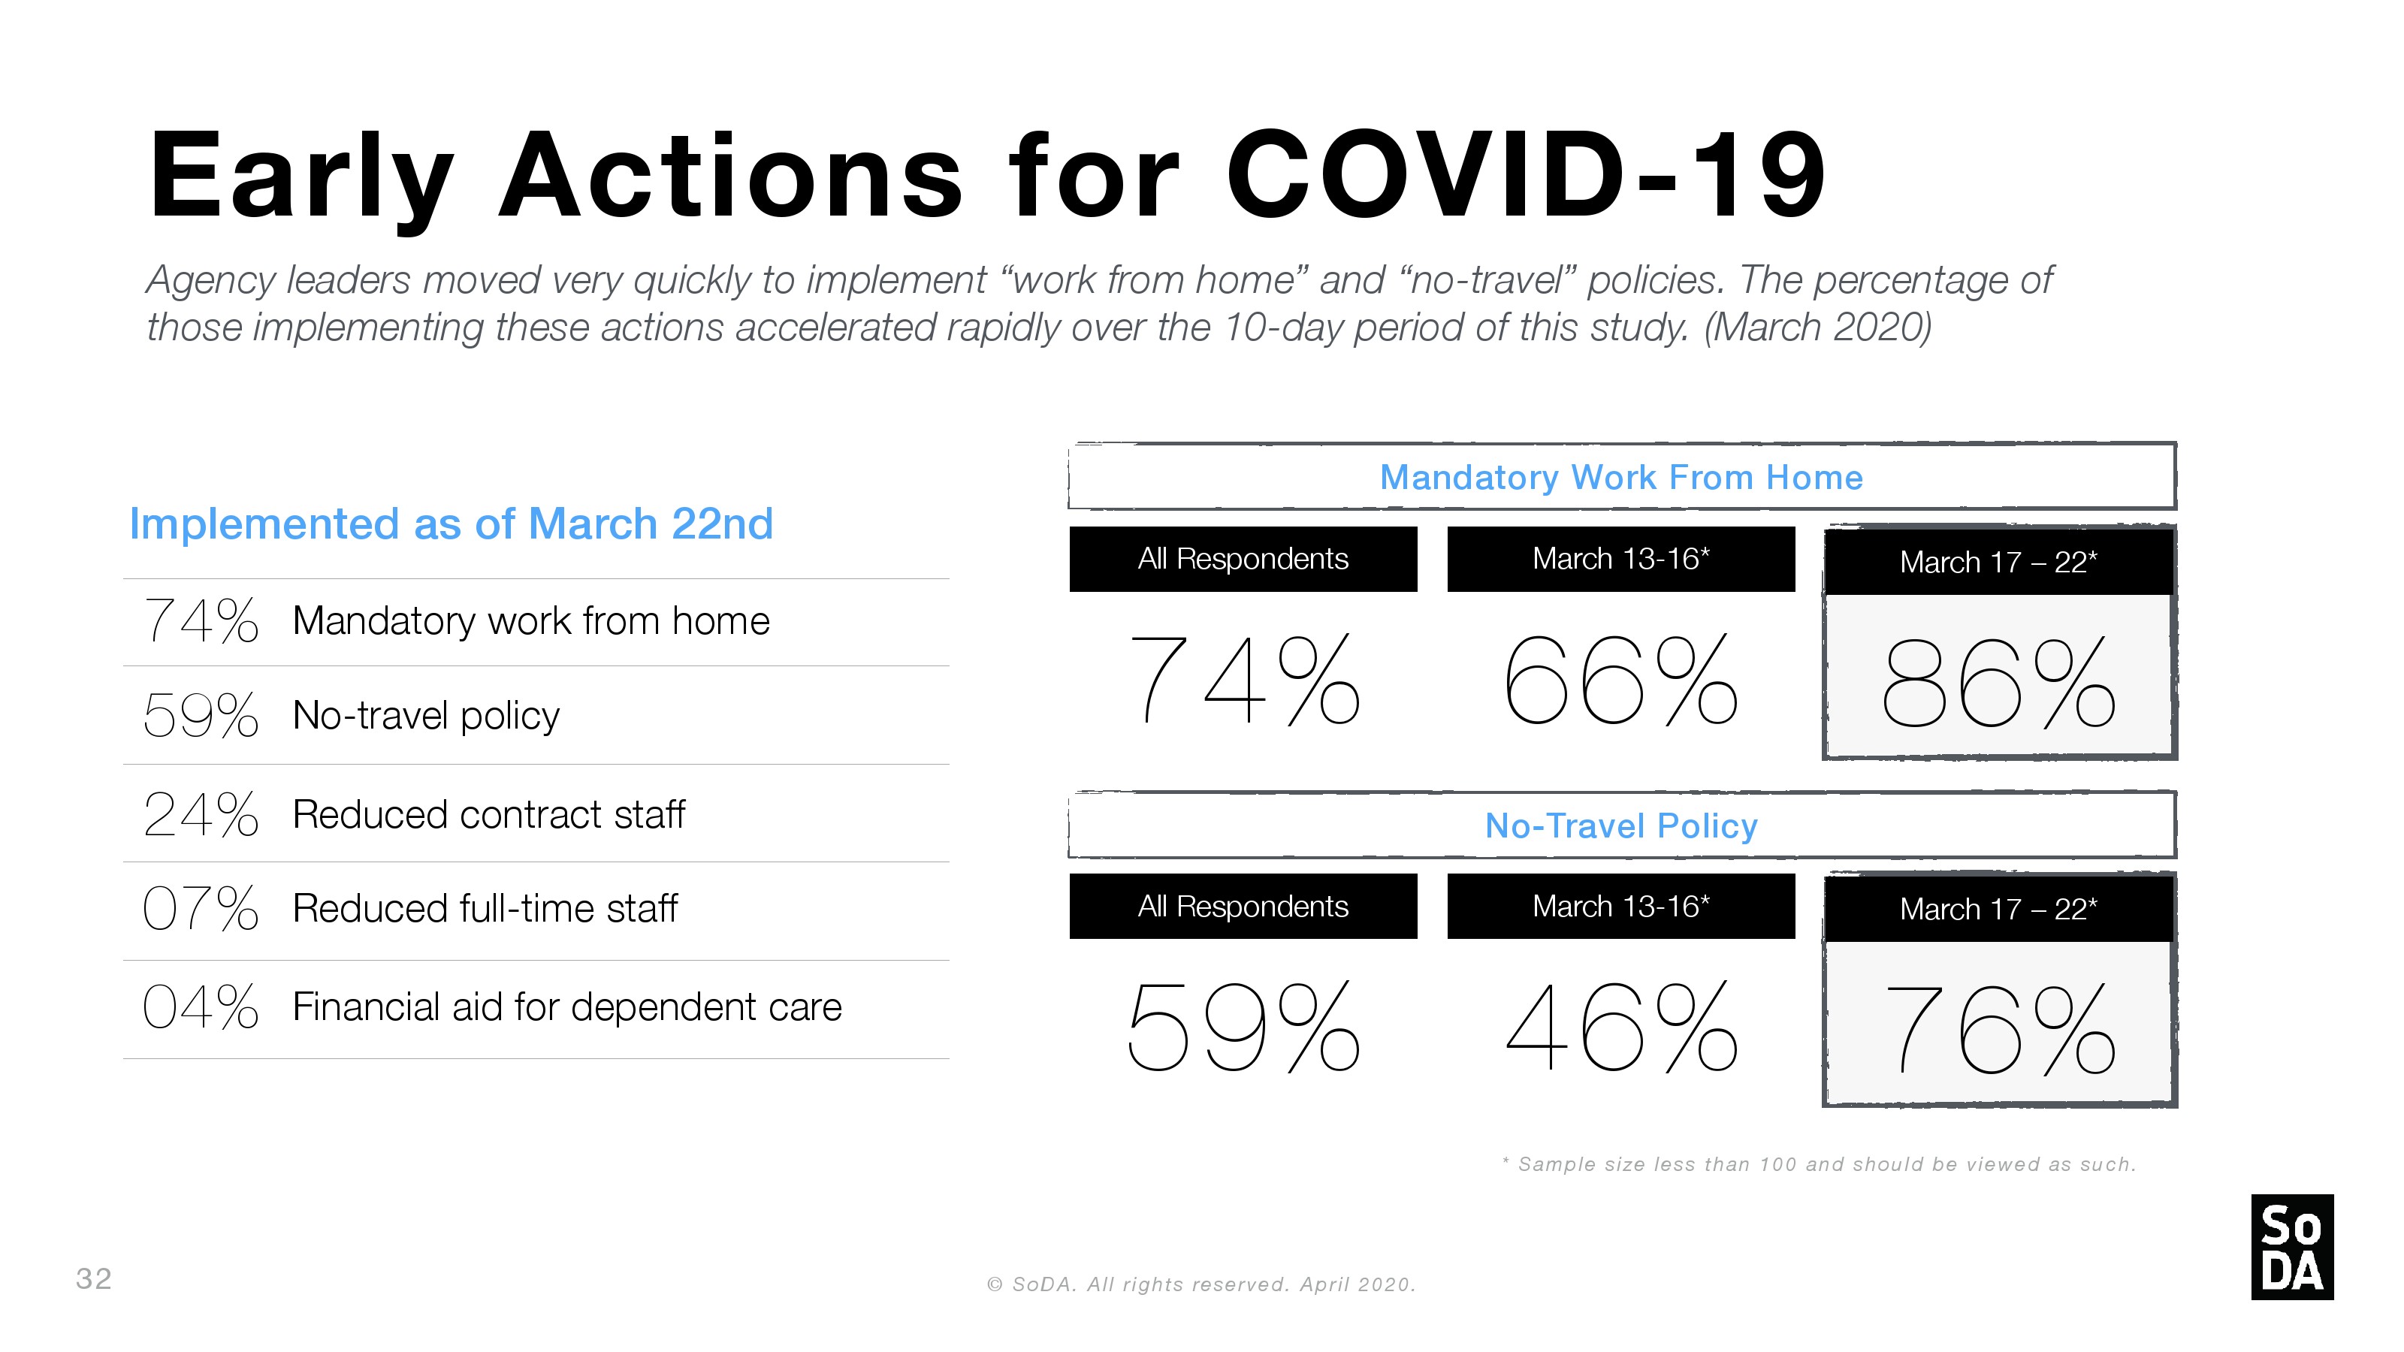Screen dimensions: 2404x1352
Task: Select "All Respondents" label under Mandatory Work From Home
Action: click(1242, 559)
